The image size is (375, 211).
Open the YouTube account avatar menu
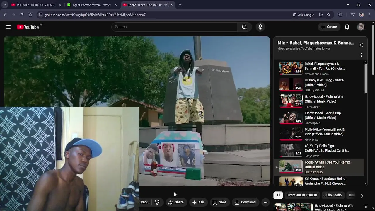point(361,27)
